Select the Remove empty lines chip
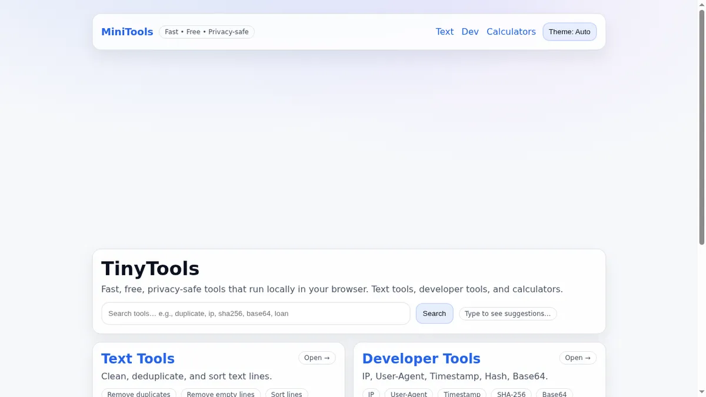Viewport: 706px width, 397px height. tap(221, 393)
